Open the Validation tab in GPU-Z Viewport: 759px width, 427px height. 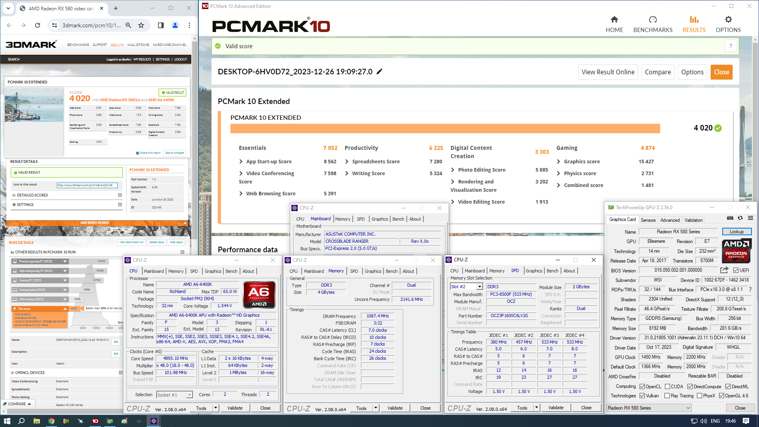pos(693,220)
